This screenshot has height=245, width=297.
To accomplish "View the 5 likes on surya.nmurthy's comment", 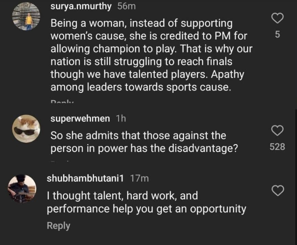I will 277,35.
